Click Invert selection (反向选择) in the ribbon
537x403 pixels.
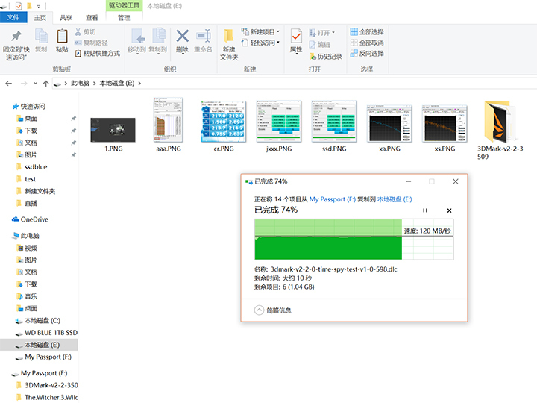[x=365, y=54]
